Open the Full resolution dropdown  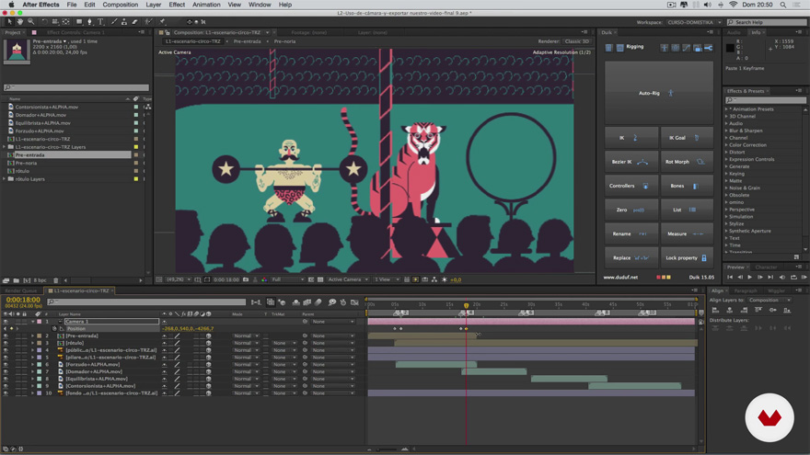tap(286, 279)
